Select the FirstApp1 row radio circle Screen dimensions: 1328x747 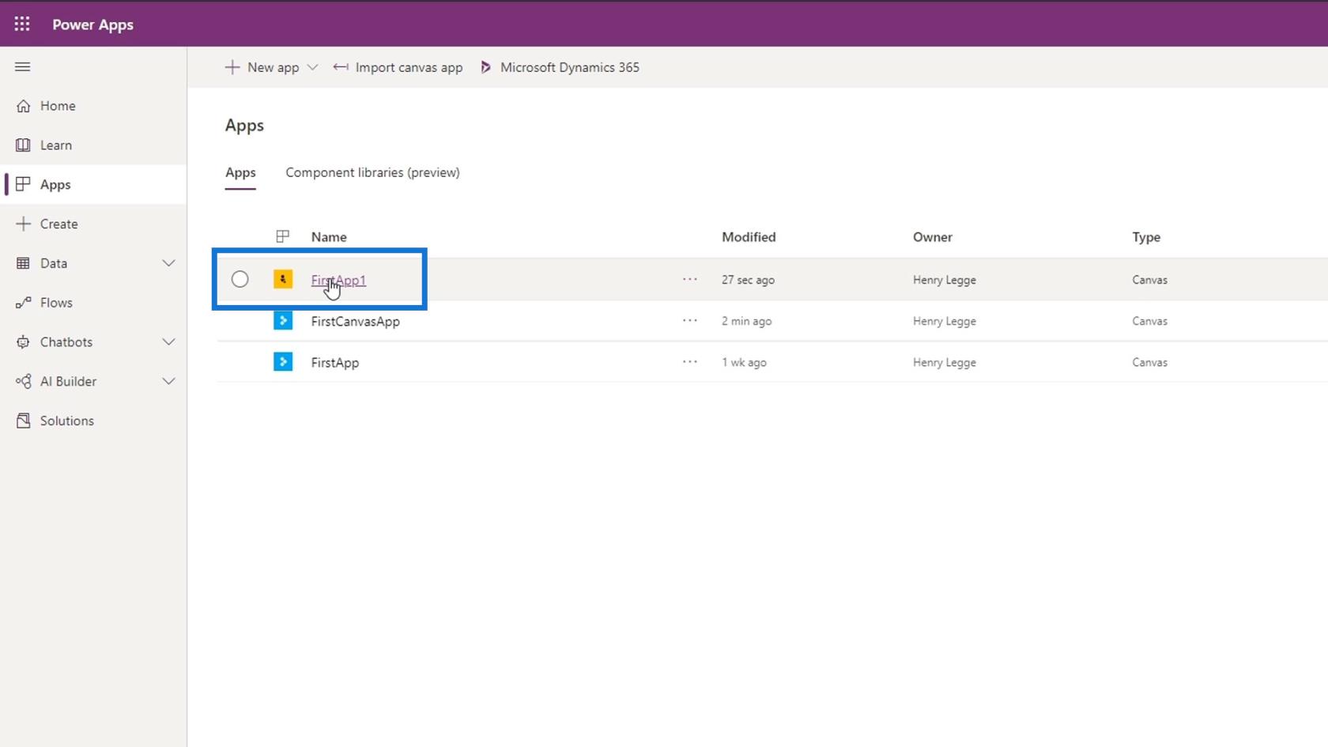[x=240, y=279]
